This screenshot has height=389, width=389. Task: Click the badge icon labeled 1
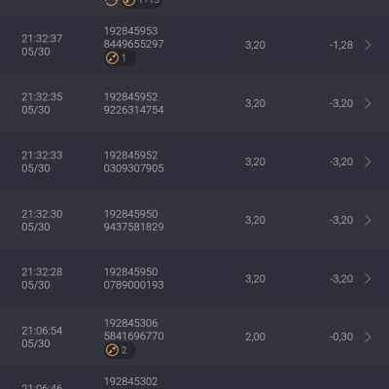pyautogui.click(x=112, y=58)
